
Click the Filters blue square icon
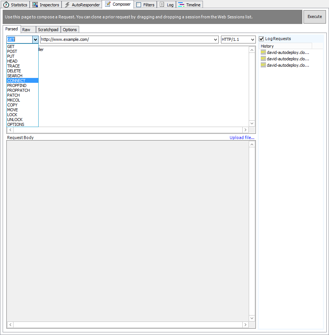pyautogui.click(x=139, y=4)
